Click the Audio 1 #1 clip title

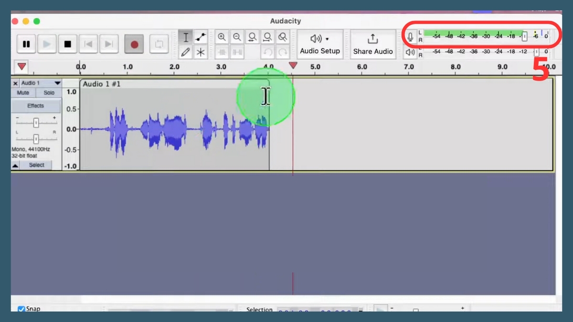point(102,84)
